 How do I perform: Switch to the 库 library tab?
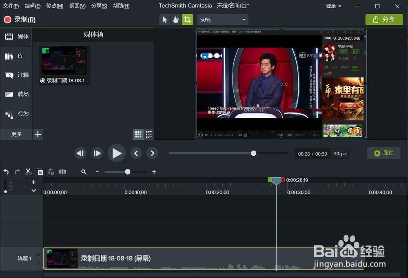[16, 56]
